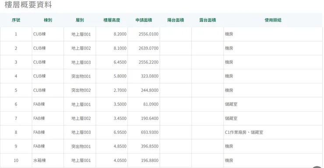Click 水箱棟 in row 10

(39, 161)
